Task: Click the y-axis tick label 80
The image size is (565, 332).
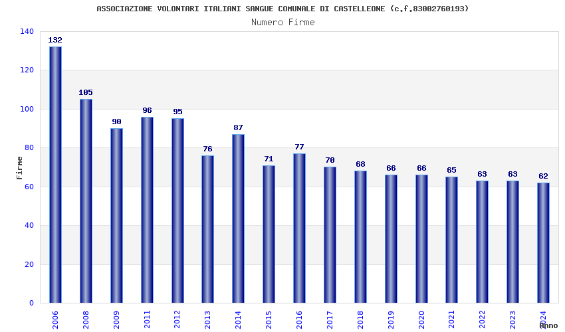Action: tap(29, 148)
